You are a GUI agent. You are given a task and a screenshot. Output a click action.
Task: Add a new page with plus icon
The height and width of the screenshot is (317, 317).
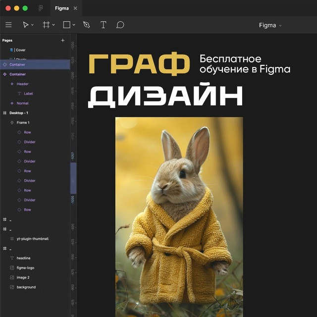coord(62,40)
